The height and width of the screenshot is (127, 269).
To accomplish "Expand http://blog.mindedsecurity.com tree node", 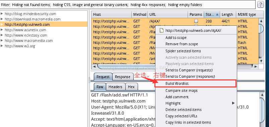I will click(2, 14).
